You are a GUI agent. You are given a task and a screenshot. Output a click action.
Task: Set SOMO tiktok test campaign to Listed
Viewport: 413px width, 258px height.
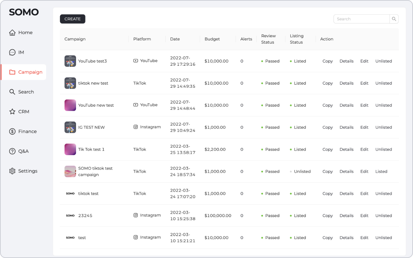tap(381, 172)
